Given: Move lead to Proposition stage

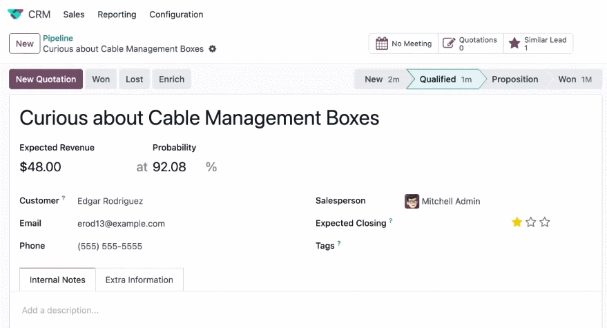Looking at the screenshot, I should pyautogui.click(x=514, y=79).
